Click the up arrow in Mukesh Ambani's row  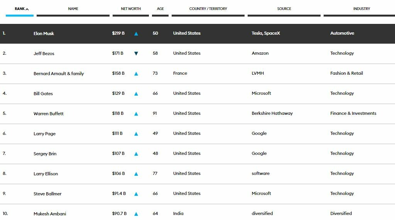(136, 214)
